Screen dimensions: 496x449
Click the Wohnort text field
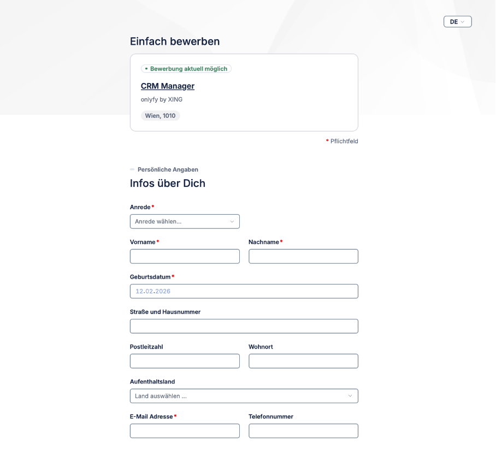coord(303,361)
